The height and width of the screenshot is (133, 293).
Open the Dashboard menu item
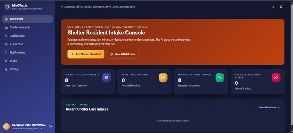click(x=28, y=19)
